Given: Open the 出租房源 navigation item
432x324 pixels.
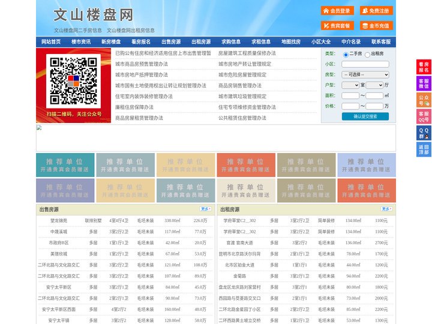Looking at the screenshot, I should pos(201,42).
